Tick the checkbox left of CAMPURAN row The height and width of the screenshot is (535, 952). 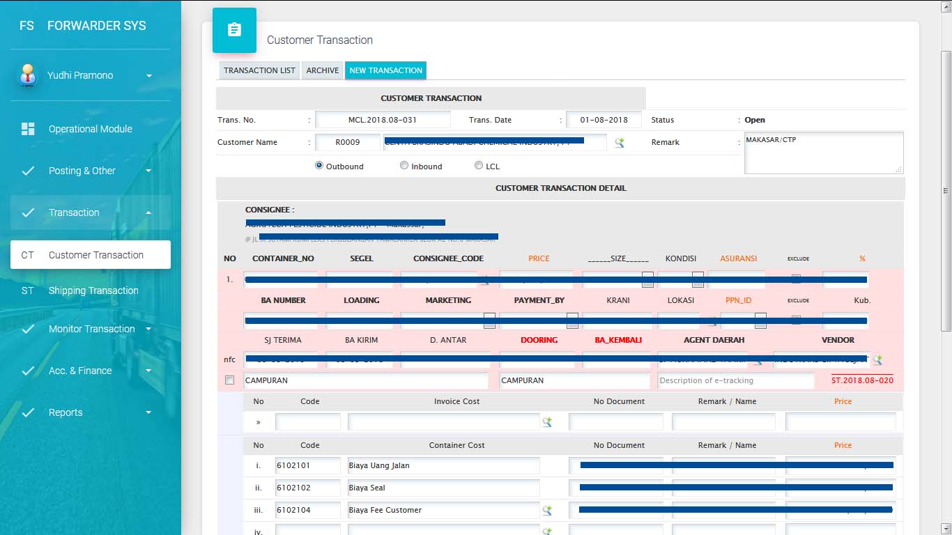point(229,380)
